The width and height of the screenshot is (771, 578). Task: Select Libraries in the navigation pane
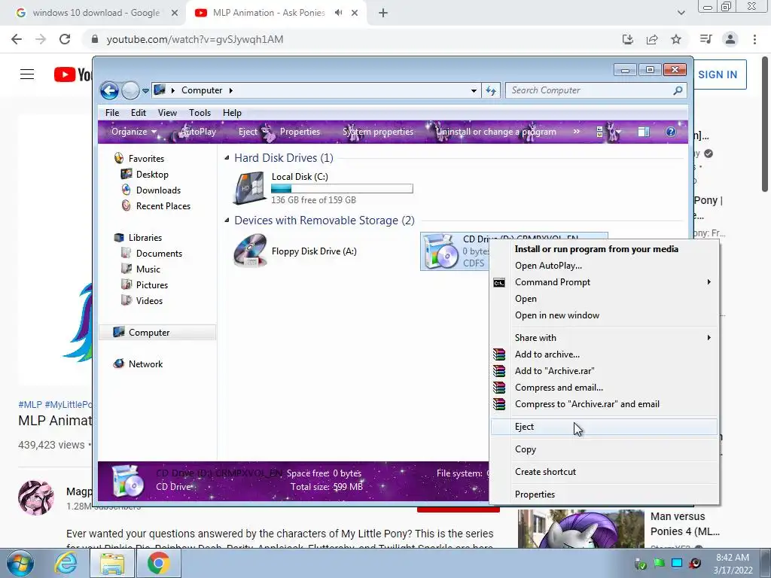point(145,237)
